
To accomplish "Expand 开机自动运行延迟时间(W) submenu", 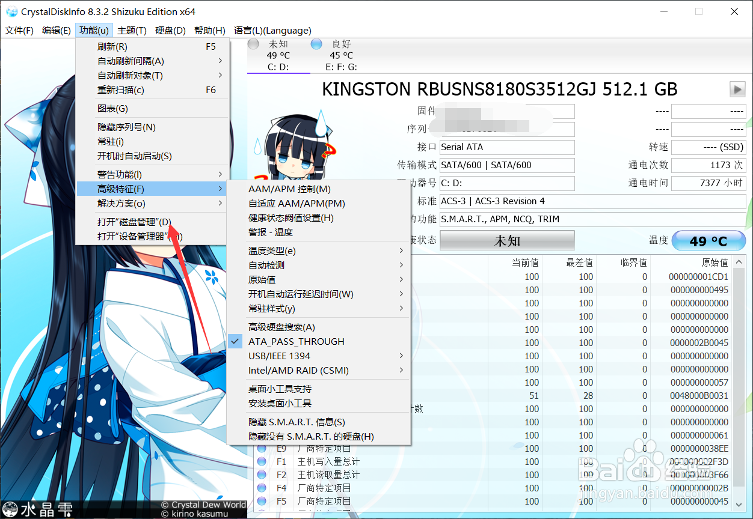I will 318,294.
